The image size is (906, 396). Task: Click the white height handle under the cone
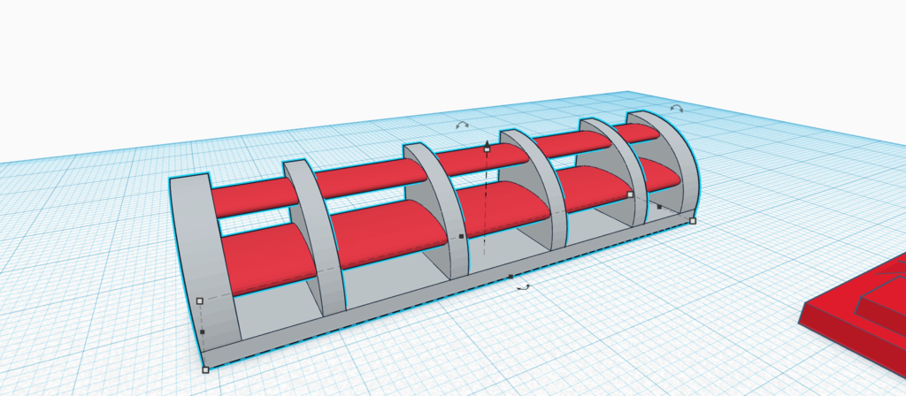pyautogui.click(x=488, y=150)
